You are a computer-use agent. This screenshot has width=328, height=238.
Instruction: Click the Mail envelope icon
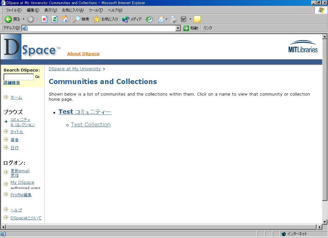pyautogui.click(x=161, y=19)
